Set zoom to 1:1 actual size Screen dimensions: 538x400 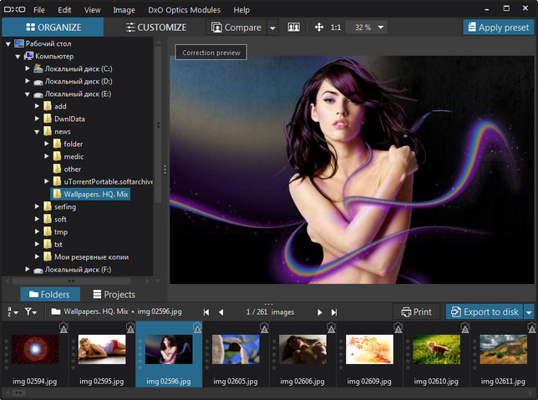[x=335, y=28]
